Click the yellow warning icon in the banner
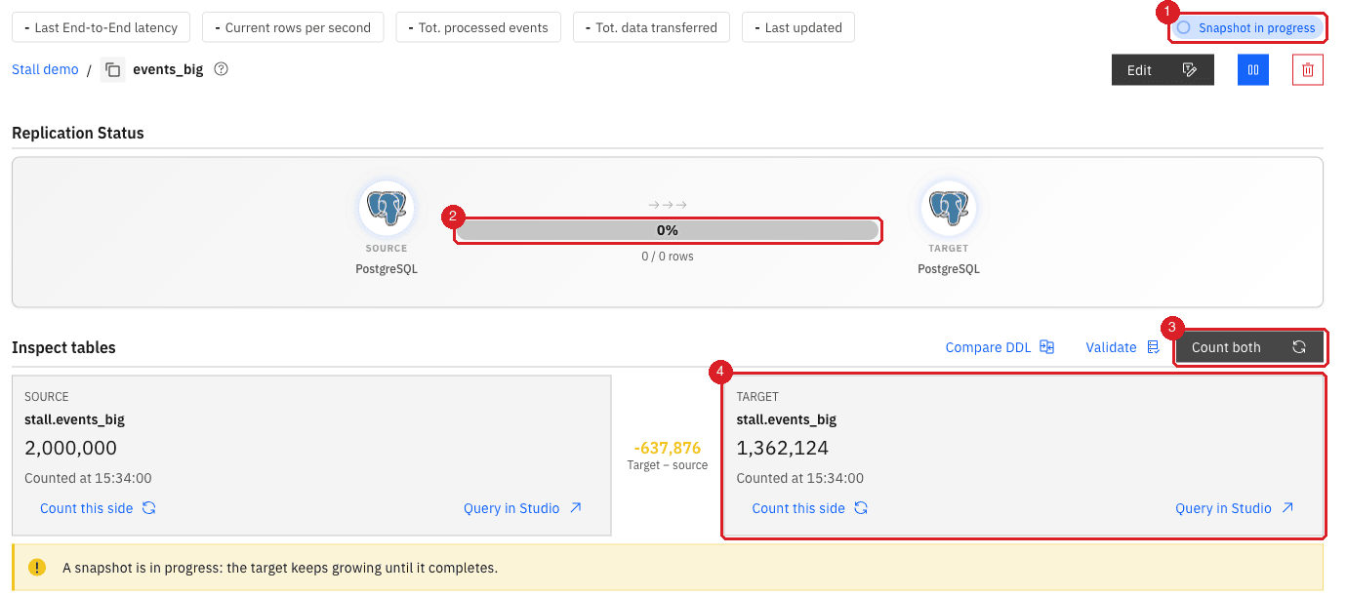 pos(37,567)
